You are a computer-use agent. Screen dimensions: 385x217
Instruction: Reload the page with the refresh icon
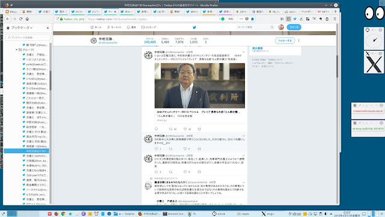[21, 19]
